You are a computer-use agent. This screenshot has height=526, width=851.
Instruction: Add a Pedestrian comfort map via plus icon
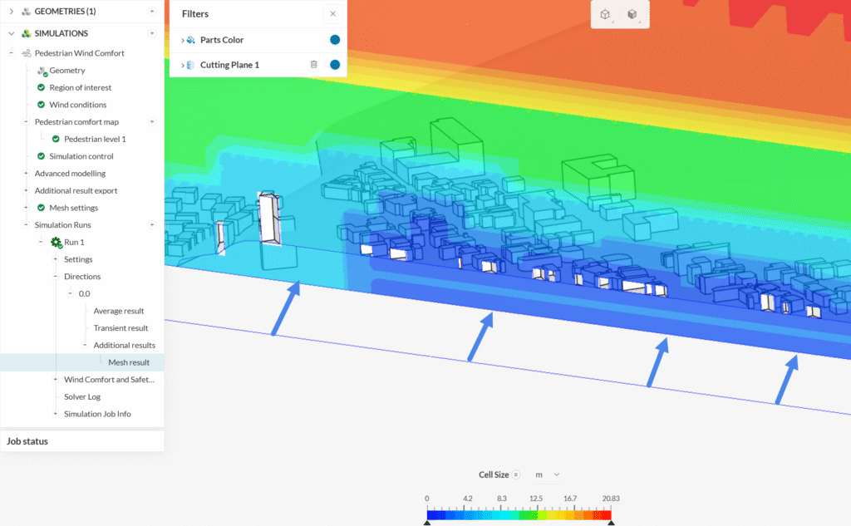(x=151, y=122)
